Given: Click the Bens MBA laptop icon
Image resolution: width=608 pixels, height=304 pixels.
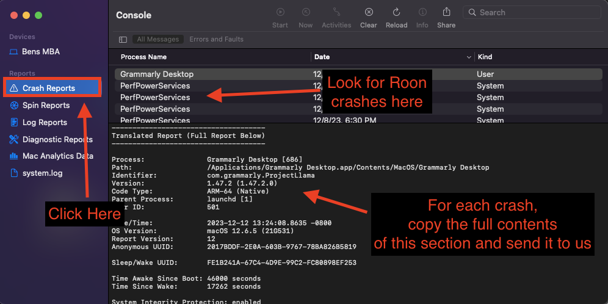Looking at the screenshot, I should tap(14, 51).
